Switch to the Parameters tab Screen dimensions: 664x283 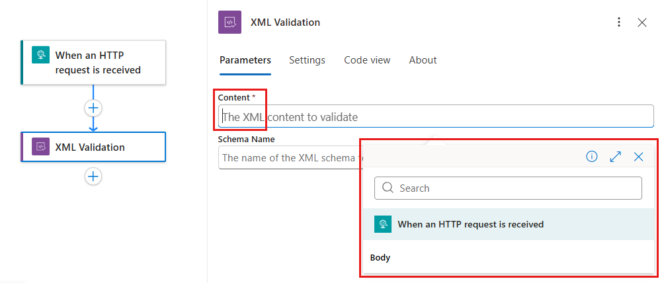tap(245, 60)
